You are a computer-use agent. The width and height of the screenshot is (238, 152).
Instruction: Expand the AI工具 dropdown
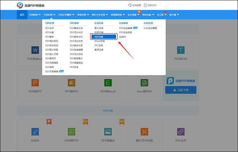[x=162, y=15]
